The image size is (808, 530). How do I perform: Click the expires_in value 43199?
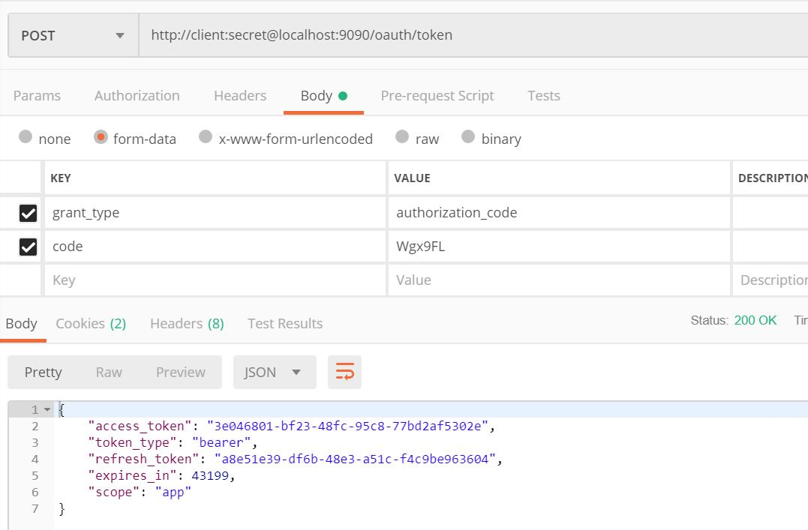210,475
